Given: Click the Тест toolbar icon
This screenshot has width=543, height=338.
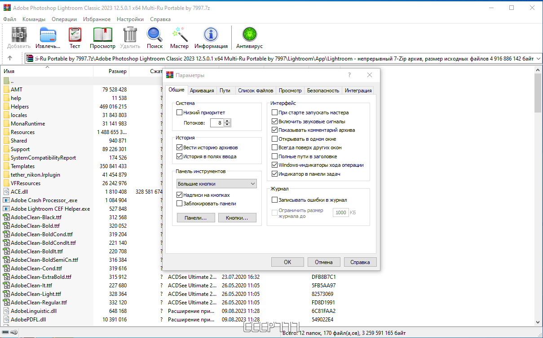Looking at the screenshot, I should pyautogui.click(x=75, y=35).
